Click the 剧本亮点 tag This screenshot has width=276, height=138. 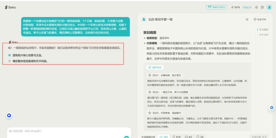click(x=155, y=67)
